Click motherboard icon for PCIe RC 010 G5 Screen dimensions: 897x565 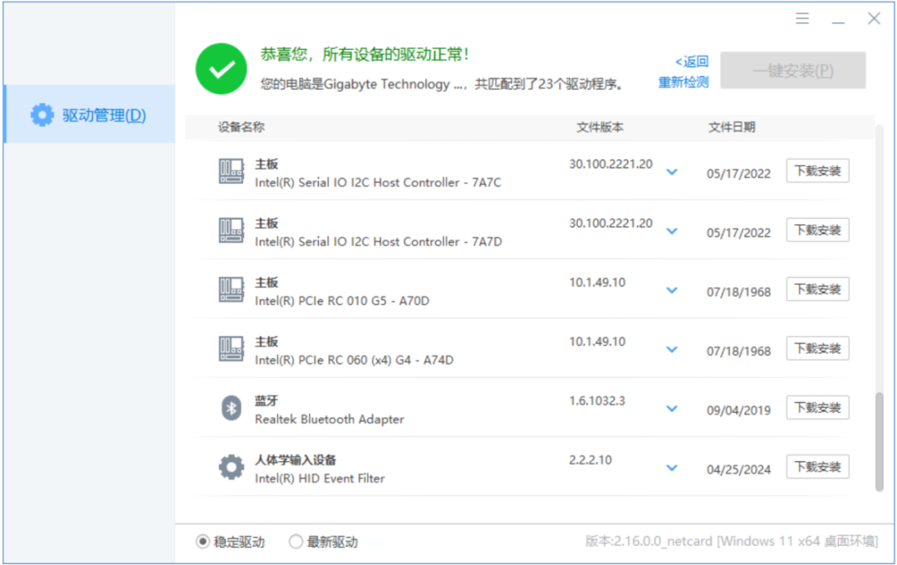coord(231,290)
